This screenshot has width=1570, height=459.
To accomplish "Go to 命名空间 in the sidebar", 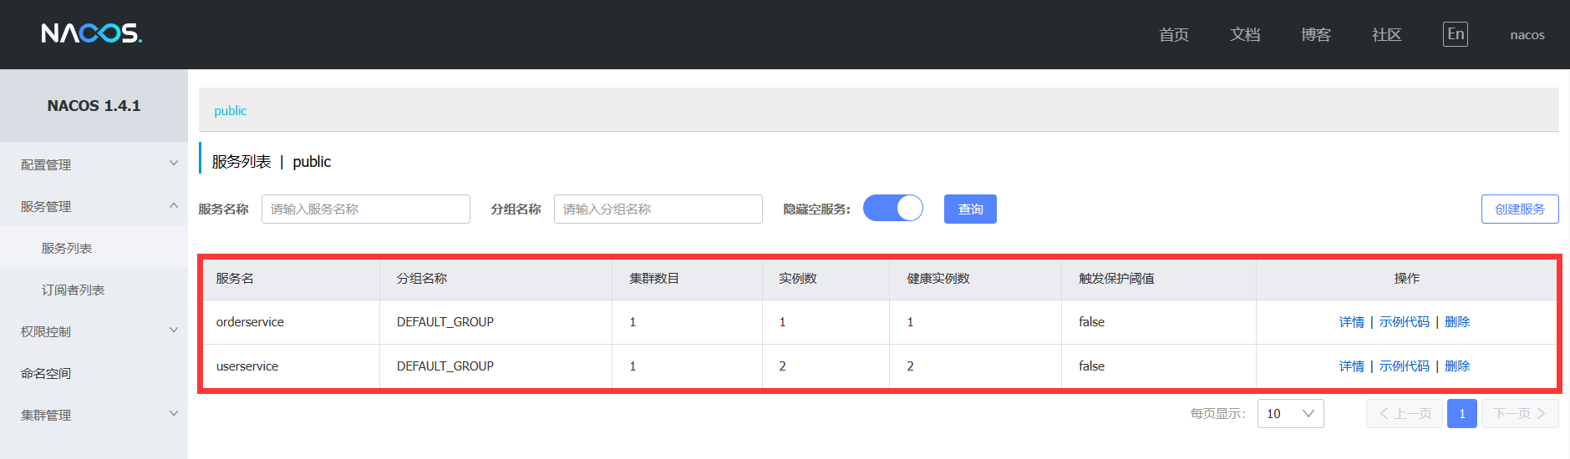I will pyautogui.click(x=46, y=373).
